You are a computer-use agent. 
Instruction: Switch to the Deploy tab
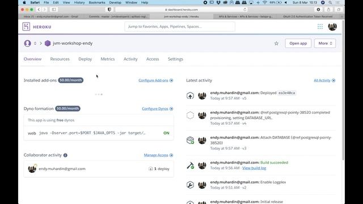coord(85,59)
